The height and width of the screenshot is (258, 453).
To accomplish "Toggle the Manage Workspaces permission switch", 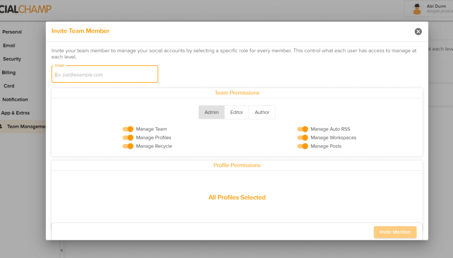I will tap(303, 138).
